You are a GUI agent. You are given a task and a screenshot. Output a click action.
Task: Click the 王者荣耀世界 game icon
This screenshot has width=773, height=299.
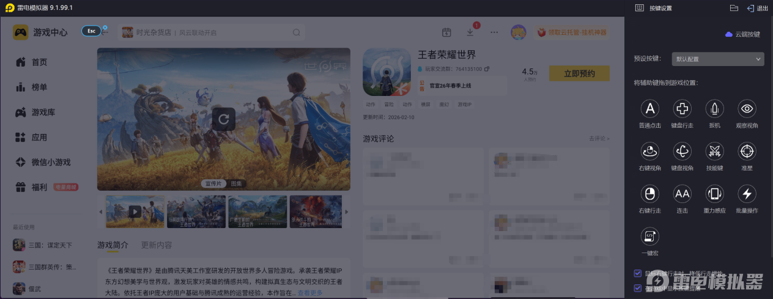click(x=386, y=72)
